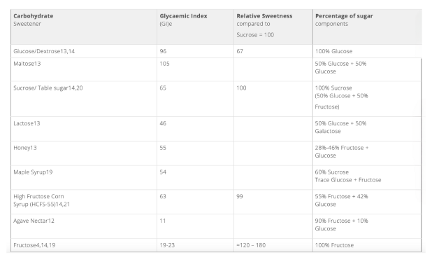Click the GI value 105 for Maltose
Image resolution: width=432 pixels, height=262 pixels.
point(164,64)
